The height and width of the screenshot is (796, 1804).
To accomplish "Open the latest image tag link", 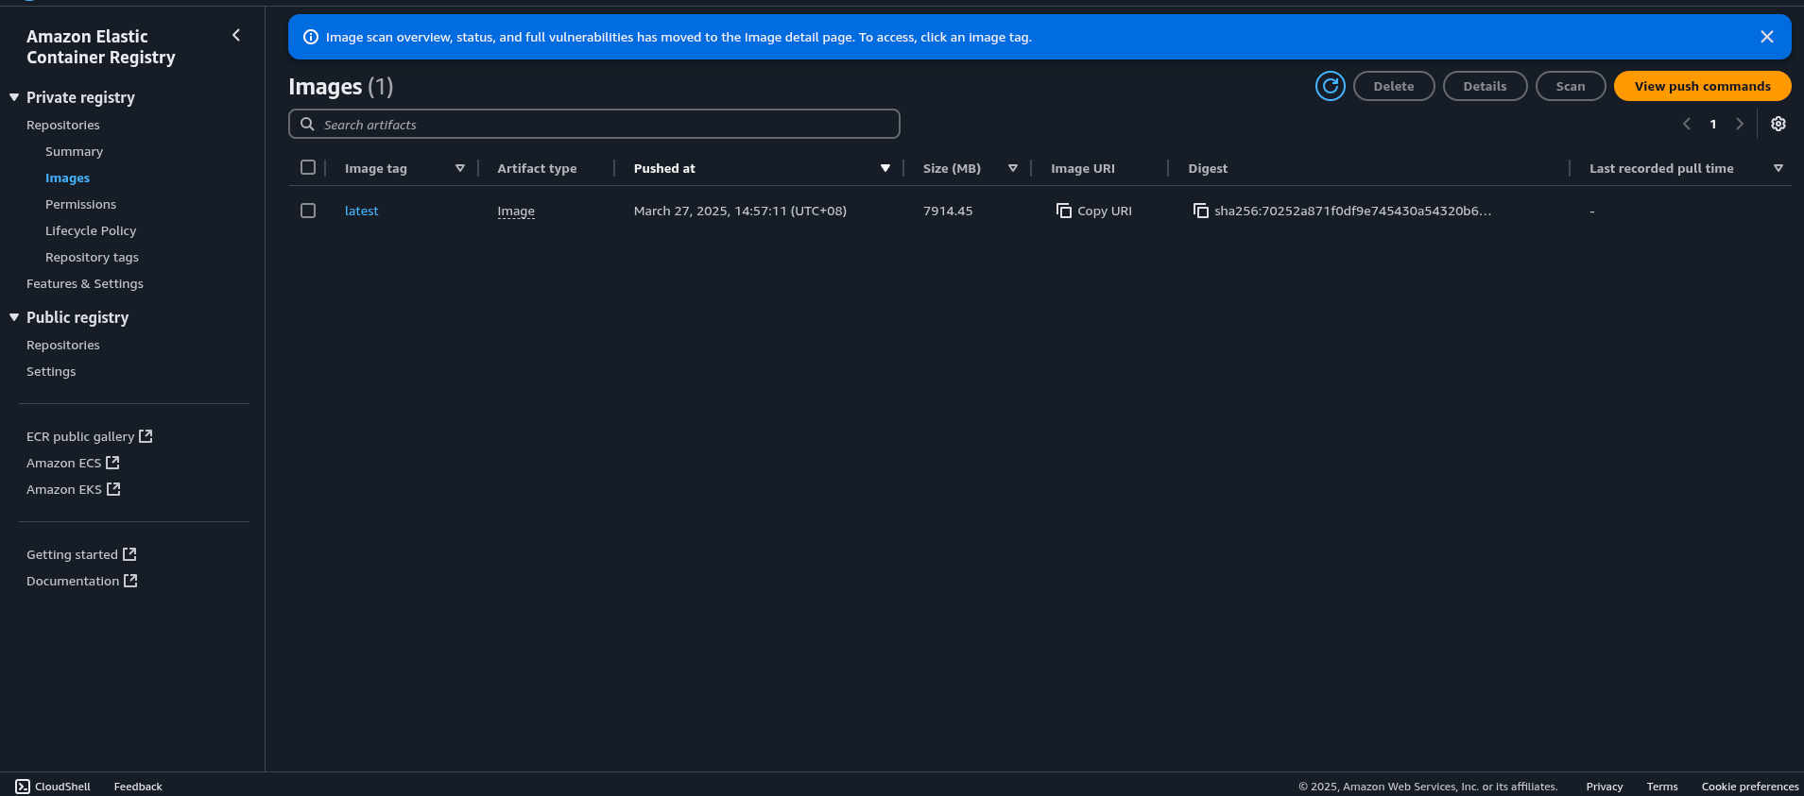I will pos(361,211).
